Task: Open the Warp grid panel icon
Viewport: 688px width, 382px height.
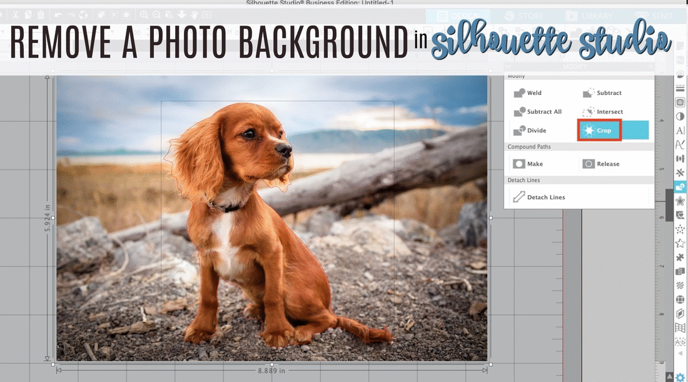Action: pos(680,328)
